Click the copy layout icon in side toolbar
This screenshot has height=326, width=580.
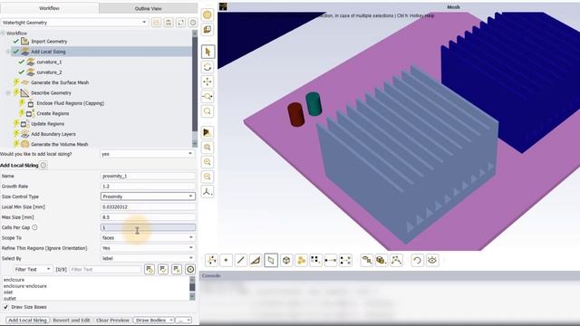(x=208, y=30)
